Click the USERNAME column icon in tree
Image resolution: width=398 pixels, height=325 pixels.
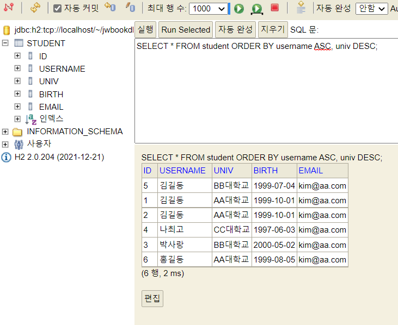coord(30,68)
